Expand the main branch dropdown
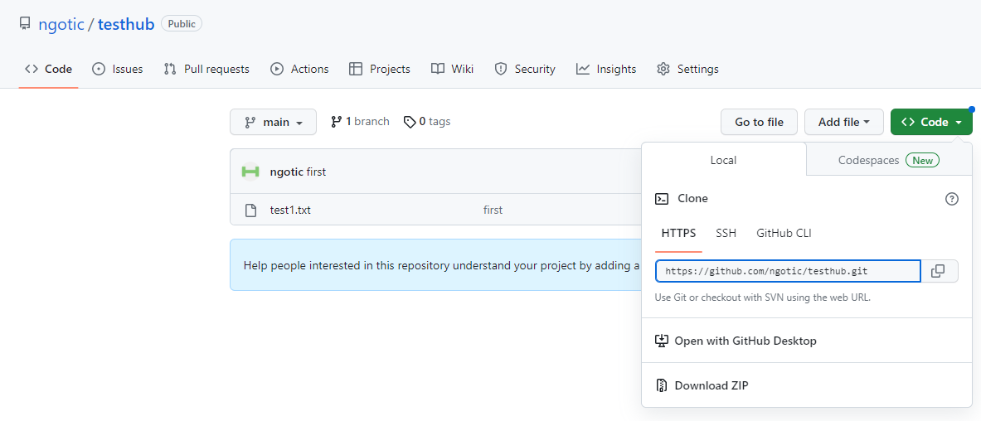 tap(273, 122)
